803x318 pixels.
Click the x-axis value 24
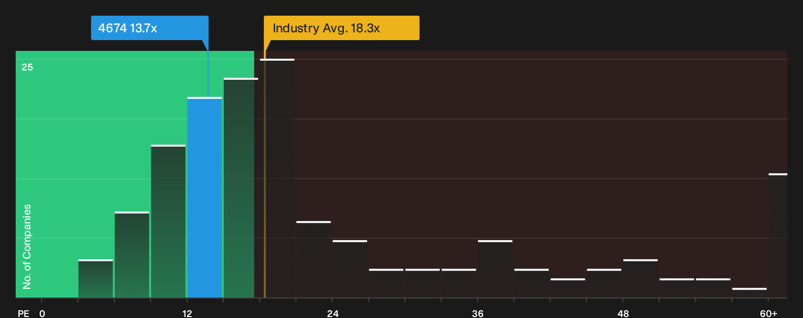click(333, 314)
